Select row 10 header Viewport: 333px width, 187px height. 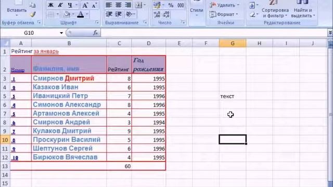pos(5,140)
